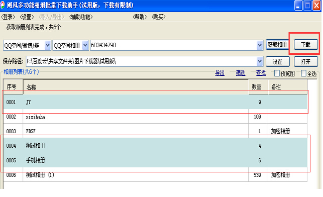The image size is (323, 197).
Task: Enable the 预览图 preview checkbox
Action: pyautogui.click(x=277, y=73)
